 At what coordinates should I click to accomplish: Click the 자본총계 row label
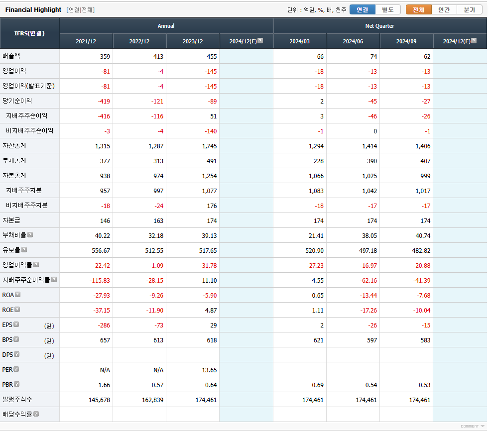coord(14,176)
